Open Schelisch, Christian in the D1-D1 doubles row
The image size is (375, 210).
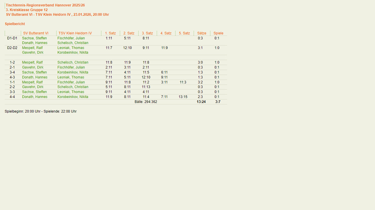tap(73, 43)
